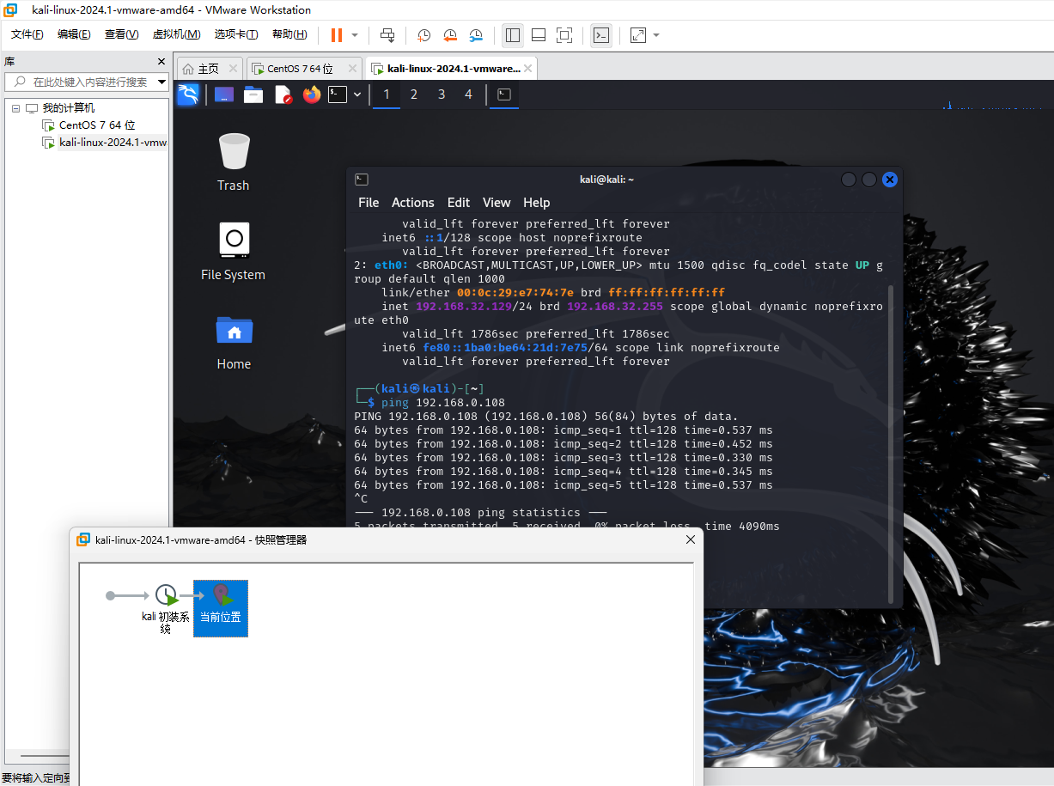This screenshot has height=786, width=1054.
Task: Enter full screen mode via toolbar icon
Action: [564, 35]
